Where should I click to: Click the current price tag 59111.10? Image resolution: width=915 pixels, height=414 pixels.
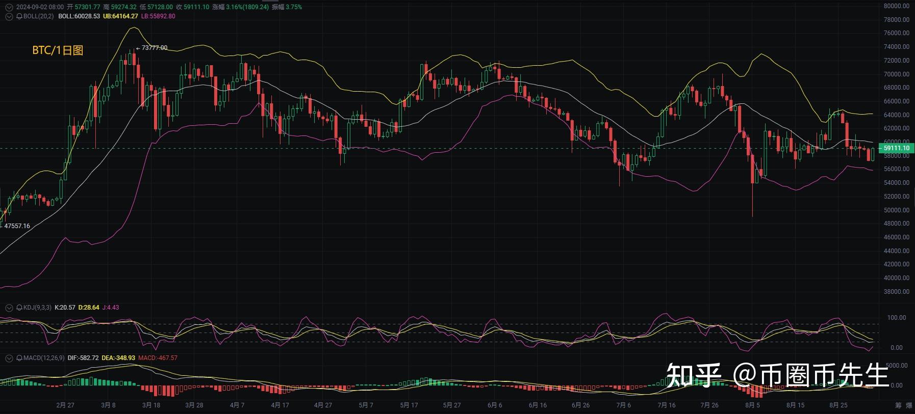[896, 148]
